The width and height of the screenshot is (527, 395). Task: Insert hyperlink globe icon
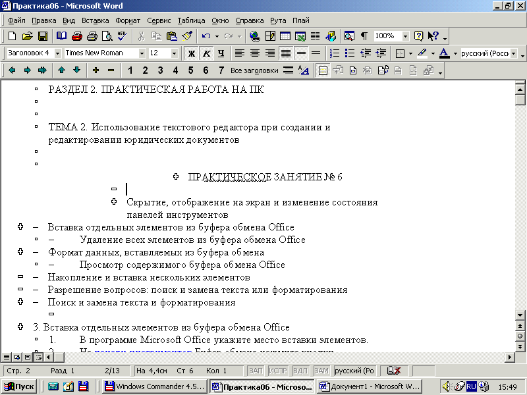255,36
